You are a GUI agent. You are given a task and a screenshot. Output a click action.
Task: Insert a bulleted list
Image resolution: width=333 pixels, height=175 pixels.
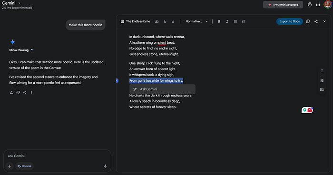click(235, 21)
